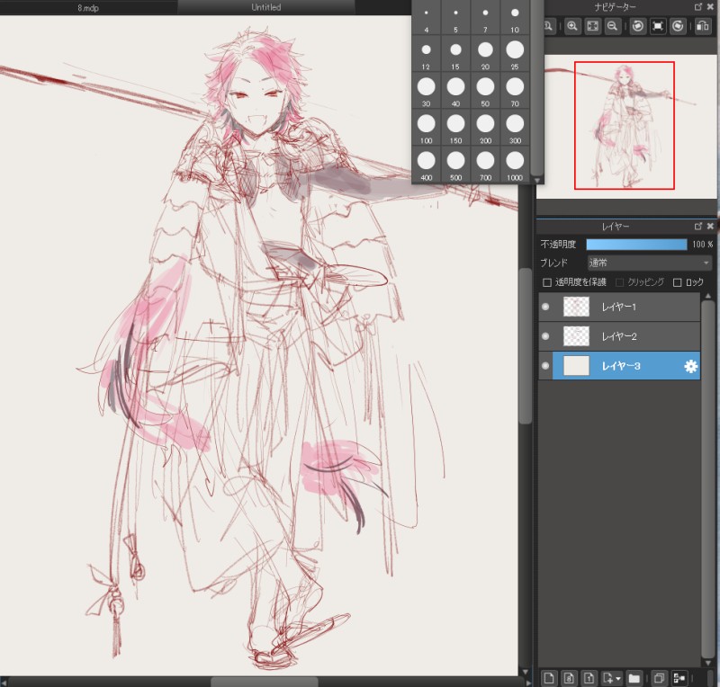
Task: Select brush size 400
Action: coord(426,165)
